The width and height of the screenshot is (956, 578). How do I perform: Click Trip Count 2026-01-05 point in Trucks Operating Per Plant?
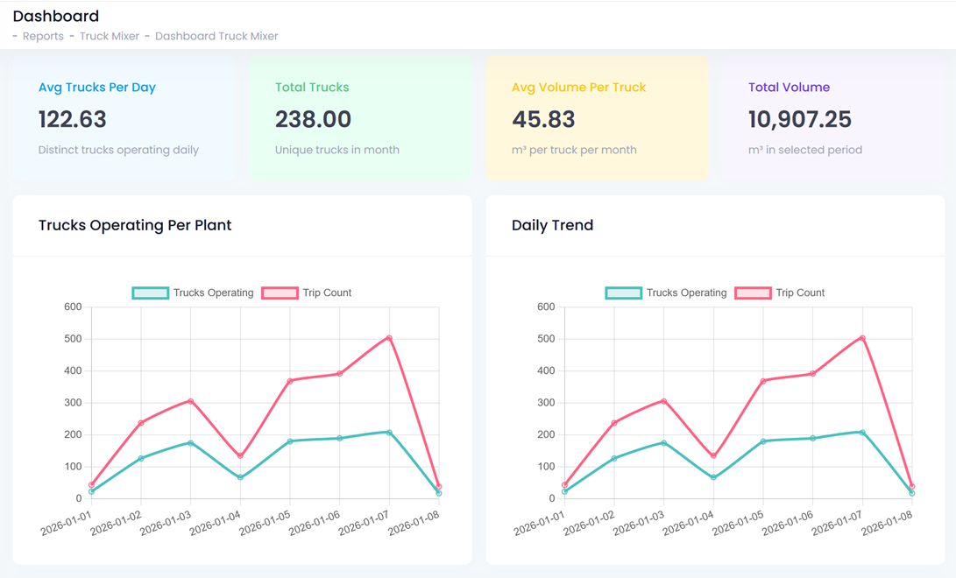(290, 381)
